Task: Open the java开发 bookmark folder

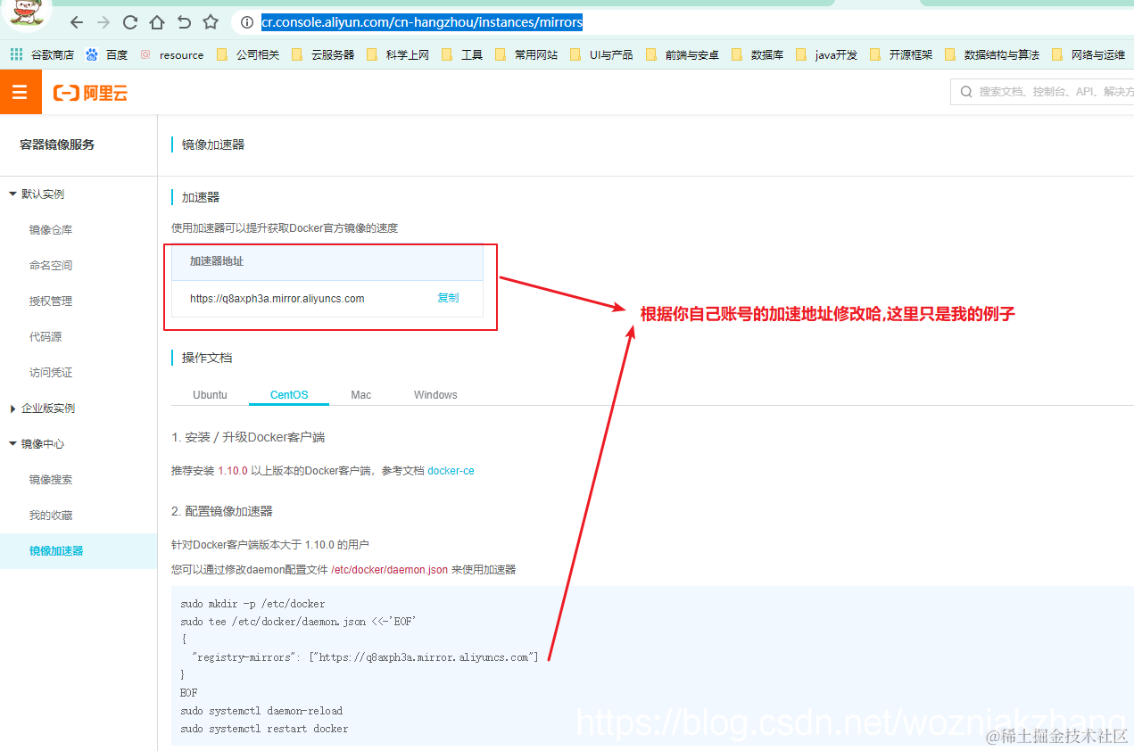Action: [826, 54]
